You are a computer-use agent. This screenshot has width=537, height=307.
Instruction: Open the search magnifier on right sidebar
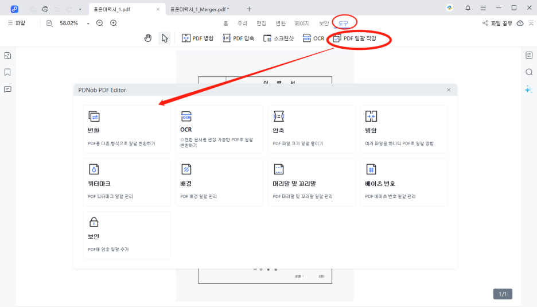[x=529, y=72]
